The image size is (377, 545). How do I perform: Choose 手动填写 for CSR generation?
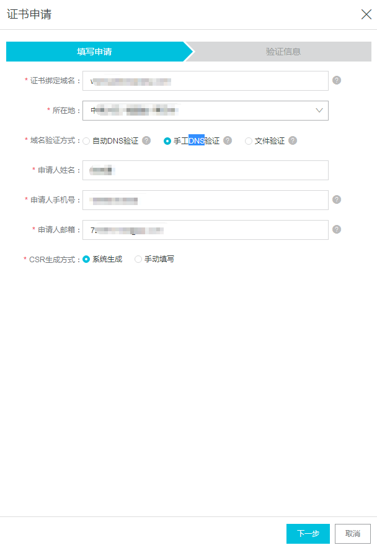click(x=138, y=259)
